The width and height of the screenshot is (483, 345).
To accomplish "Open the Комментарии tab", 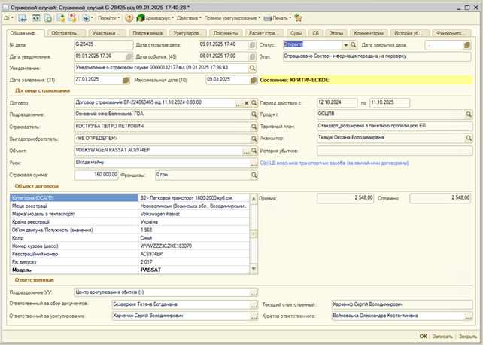I will coord(369,33).
